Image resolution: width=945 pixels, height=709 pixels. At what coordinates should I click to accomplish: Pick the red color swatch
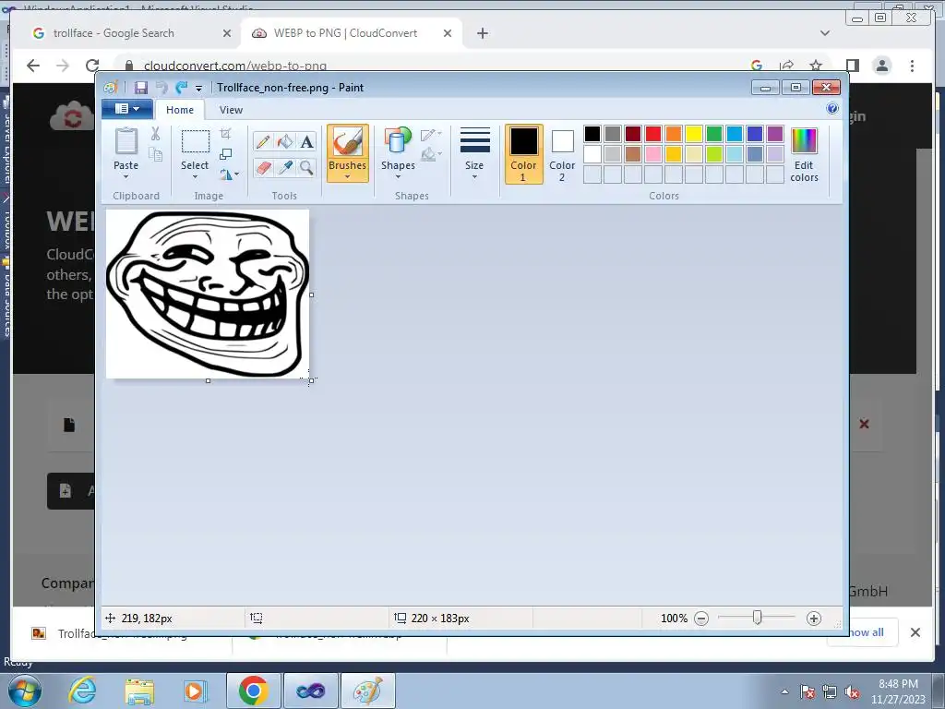[x=653, y=133]
